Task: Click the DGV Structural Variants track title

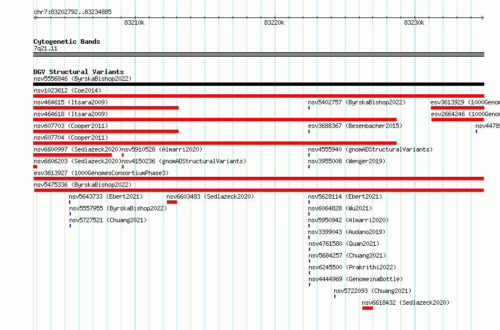Action: tap(79, 72)
